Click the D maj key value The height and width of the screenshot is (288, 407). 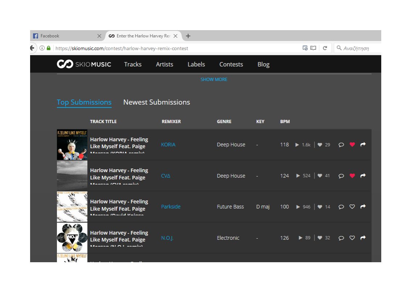[263, 207]
